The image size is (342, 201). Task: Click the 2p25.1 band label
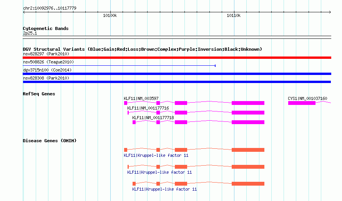tap(30, 33)
